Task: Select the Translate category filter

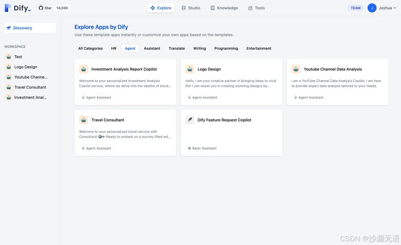Action: (x=177, y=48)
